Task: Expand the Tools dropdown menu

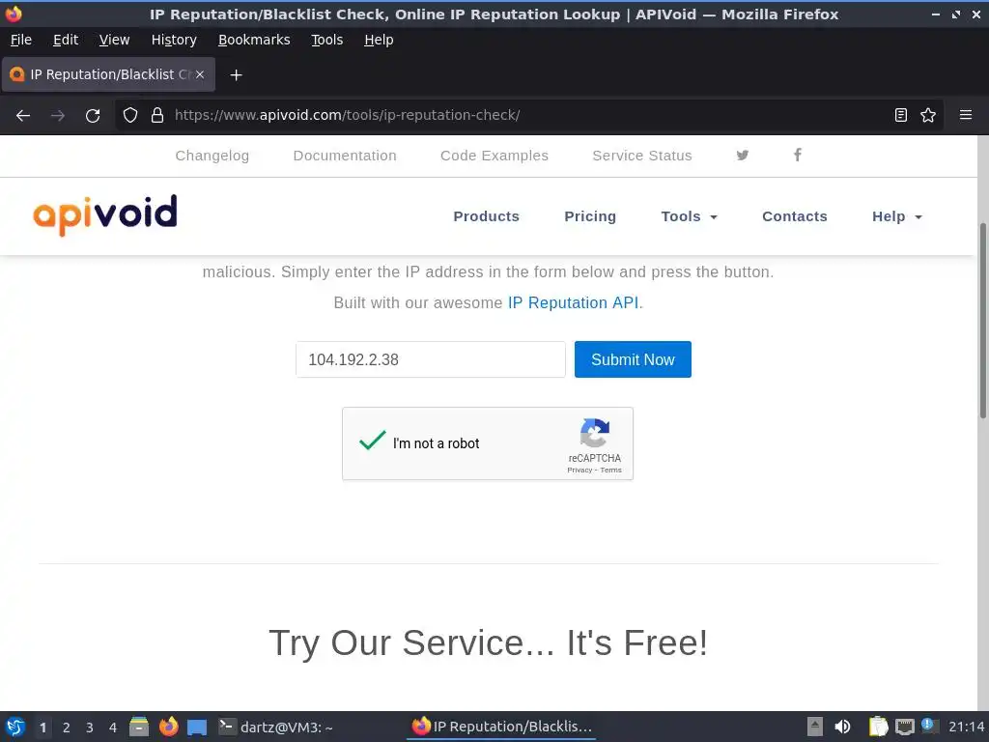Action: coord(690,216)
